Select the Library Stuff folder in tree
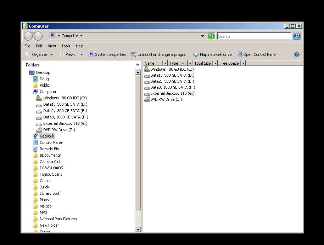 [x=50, y=193]
